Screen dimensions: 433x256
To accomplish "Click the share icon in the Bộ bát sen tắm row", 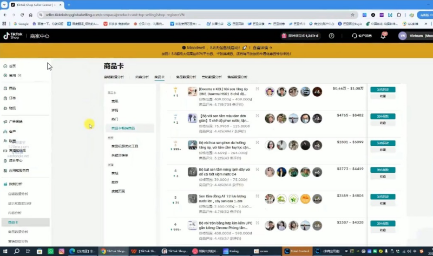I will coord(258,169).
